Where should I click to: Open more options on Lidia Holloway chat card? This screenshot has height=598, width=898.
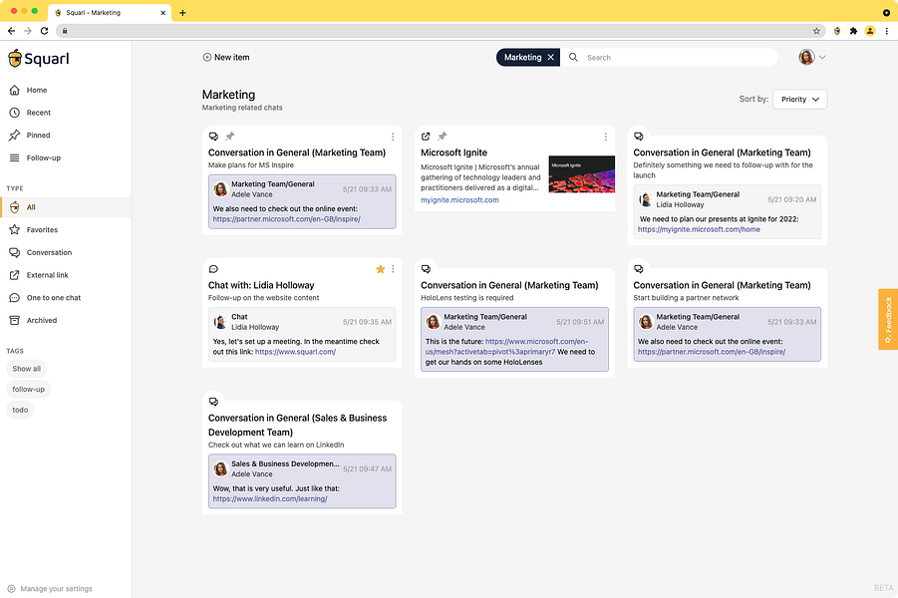pos(393,269)
